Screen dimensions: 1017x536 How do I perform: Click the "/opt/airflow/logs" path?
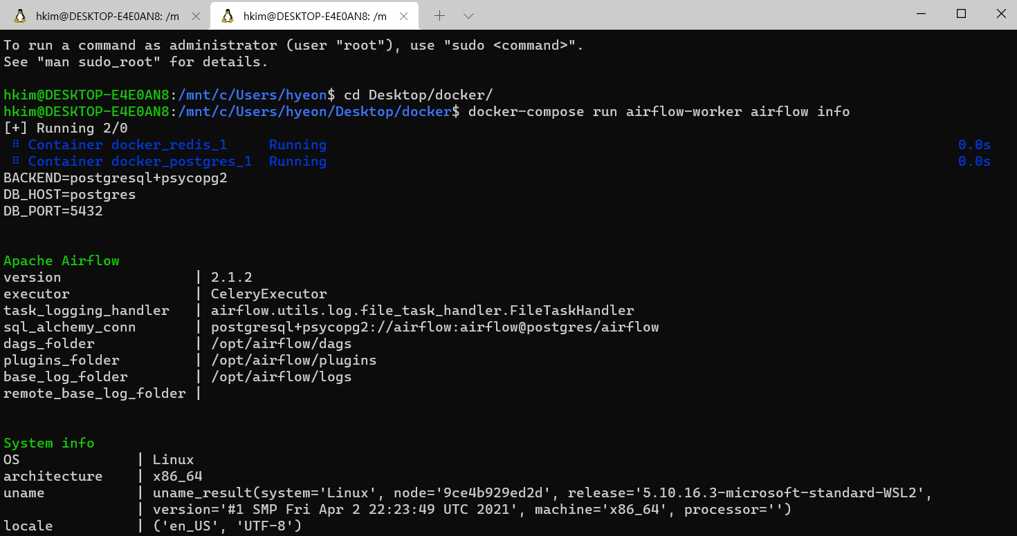(282, 377)
